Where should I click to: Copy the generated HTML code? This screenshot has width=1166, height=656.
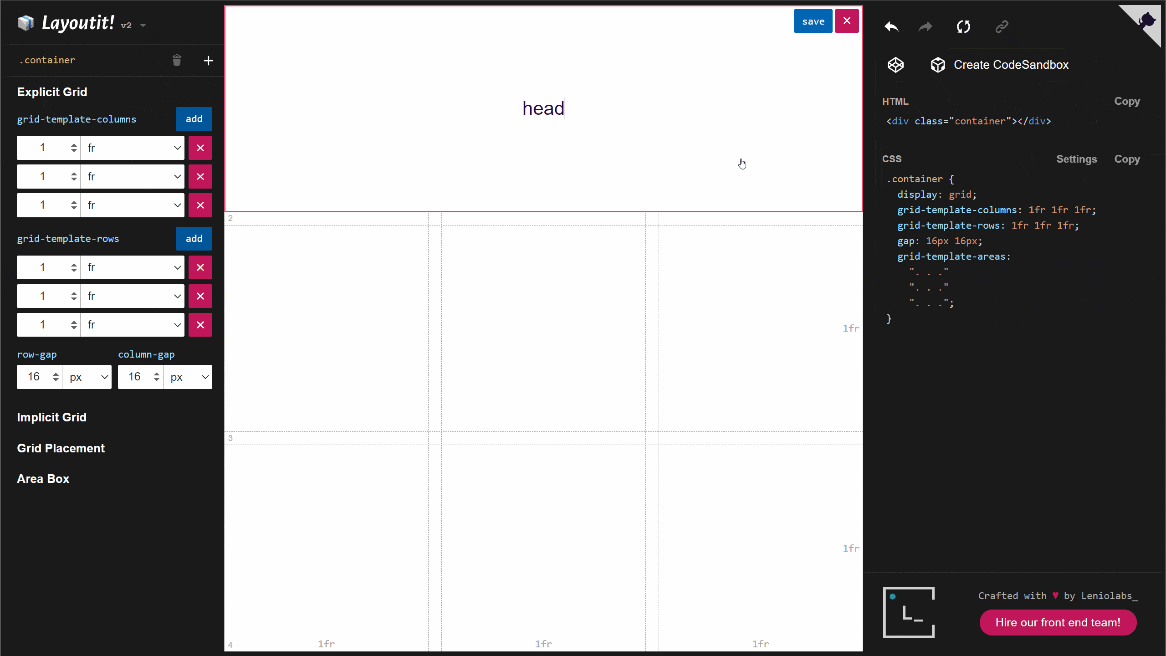pos(1127,101)
